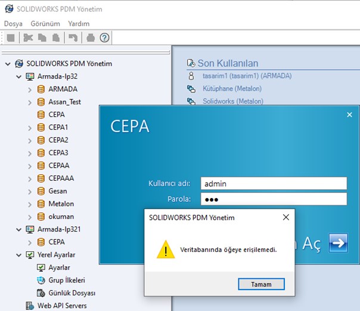Select the okuman vault in tree
The height and width of the screenshot is (311, 360).
click(x=61, y=217)
